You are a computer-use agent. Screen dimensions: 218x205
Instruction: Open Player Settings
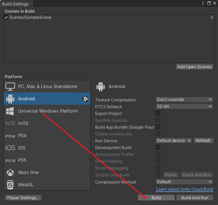(23, 198)
